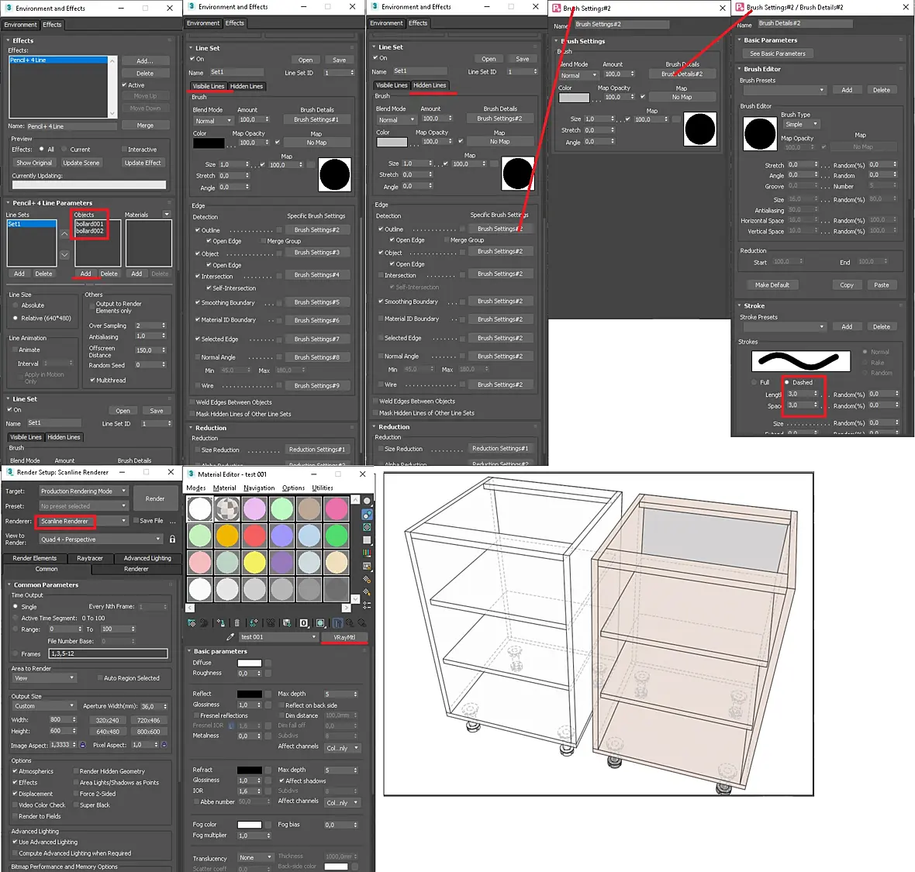The height and width of the screenshot is (872, 915).
Task: Switch to Raytracer tab in Render Setup
Action: pos(90,558)
